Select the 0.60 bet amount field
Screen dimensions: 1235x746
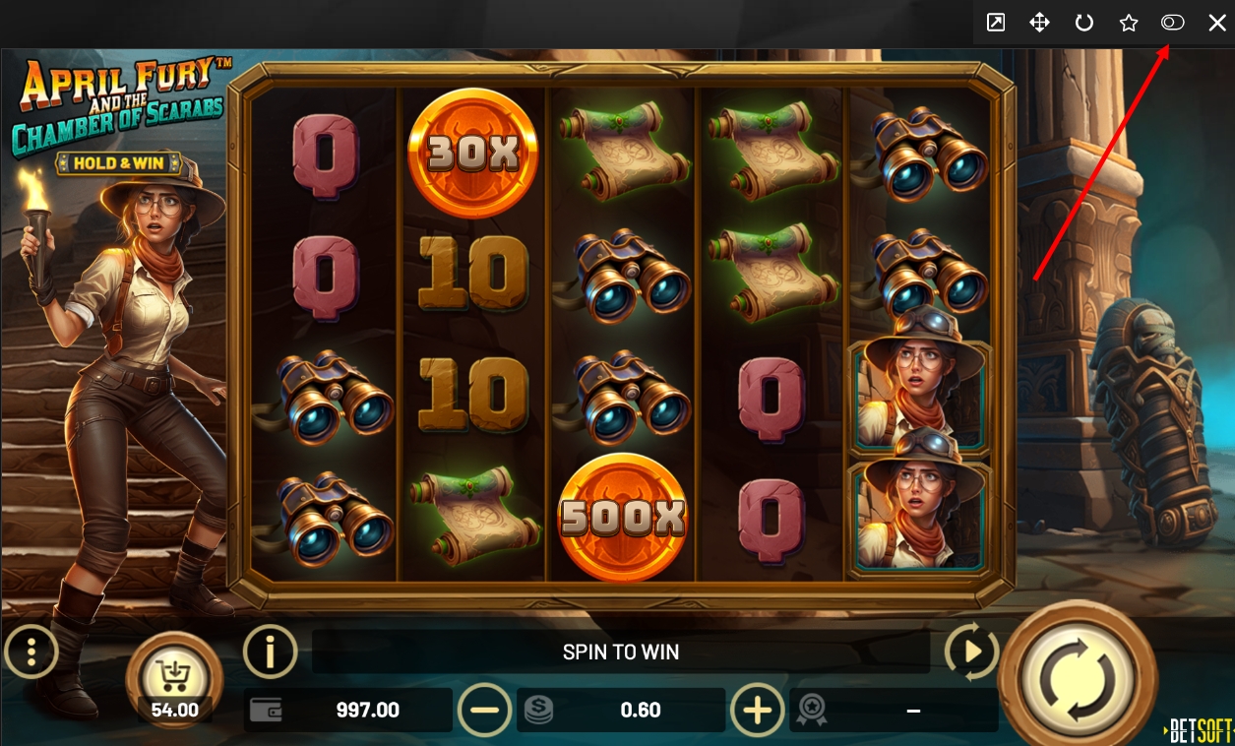[x=621, y=710]
